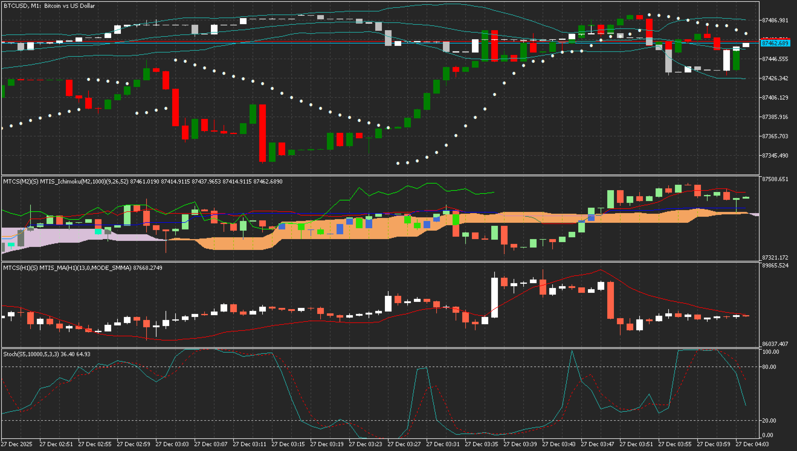Screen dimensions: 797x451
Task: Click price axis value 87365.703
Action: click(775, 136)
